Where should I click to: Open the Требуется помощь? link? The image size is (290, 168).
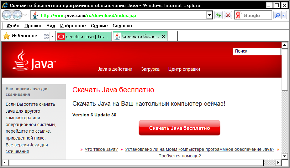(x=180, y=156)
